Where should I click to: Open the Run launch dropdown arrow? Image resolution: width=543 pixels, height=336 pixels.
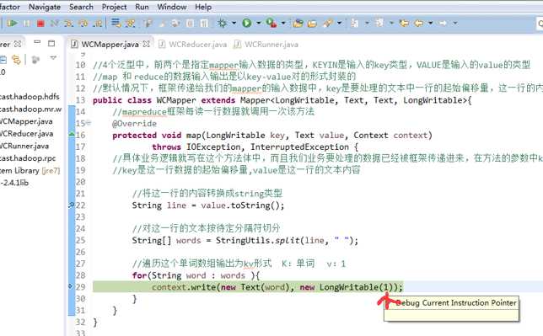(x=258, y=24)
